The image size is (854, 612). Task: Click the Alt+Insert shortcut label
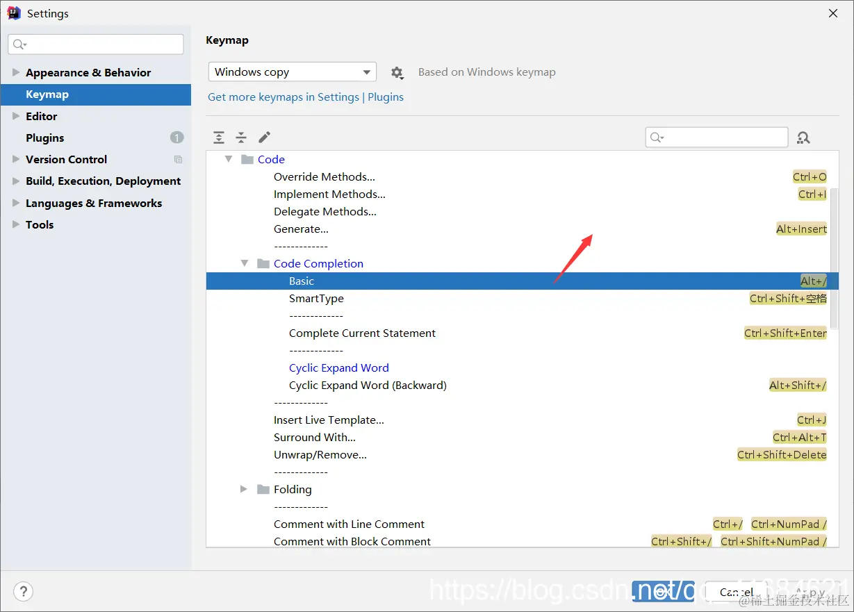click(x=802, y=229)
